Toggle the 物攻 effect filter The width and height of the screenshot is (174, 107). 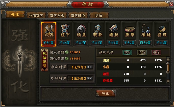(127, 52)
